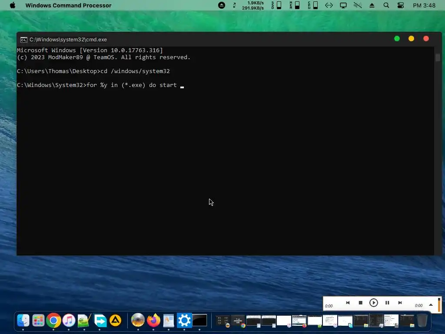Click the clock showing PM 3:48

[424, 5]
